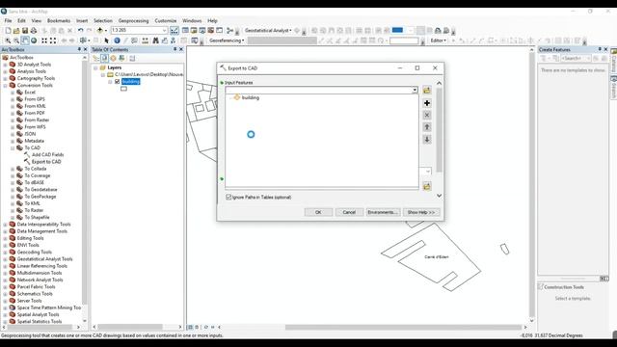Select the Spatial Analyst Tools toolbox
The image size is (617, 347).
tap(38, 315)
